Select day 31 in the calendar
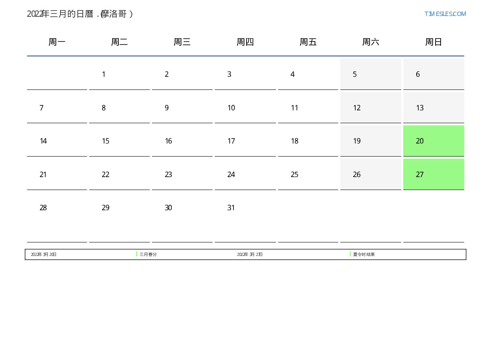The height and width of the screenshot is (347, 491). coord(245,217)
